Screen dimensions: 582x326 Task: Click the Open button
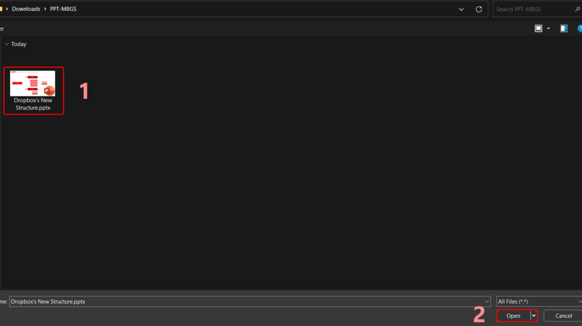[513, 316]
